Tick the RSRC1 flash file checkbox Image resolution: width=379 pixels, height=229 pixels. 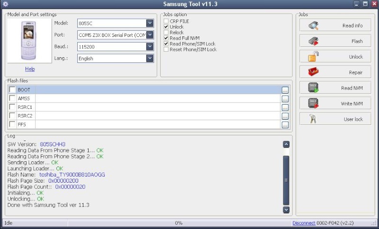tap(12, 107)
